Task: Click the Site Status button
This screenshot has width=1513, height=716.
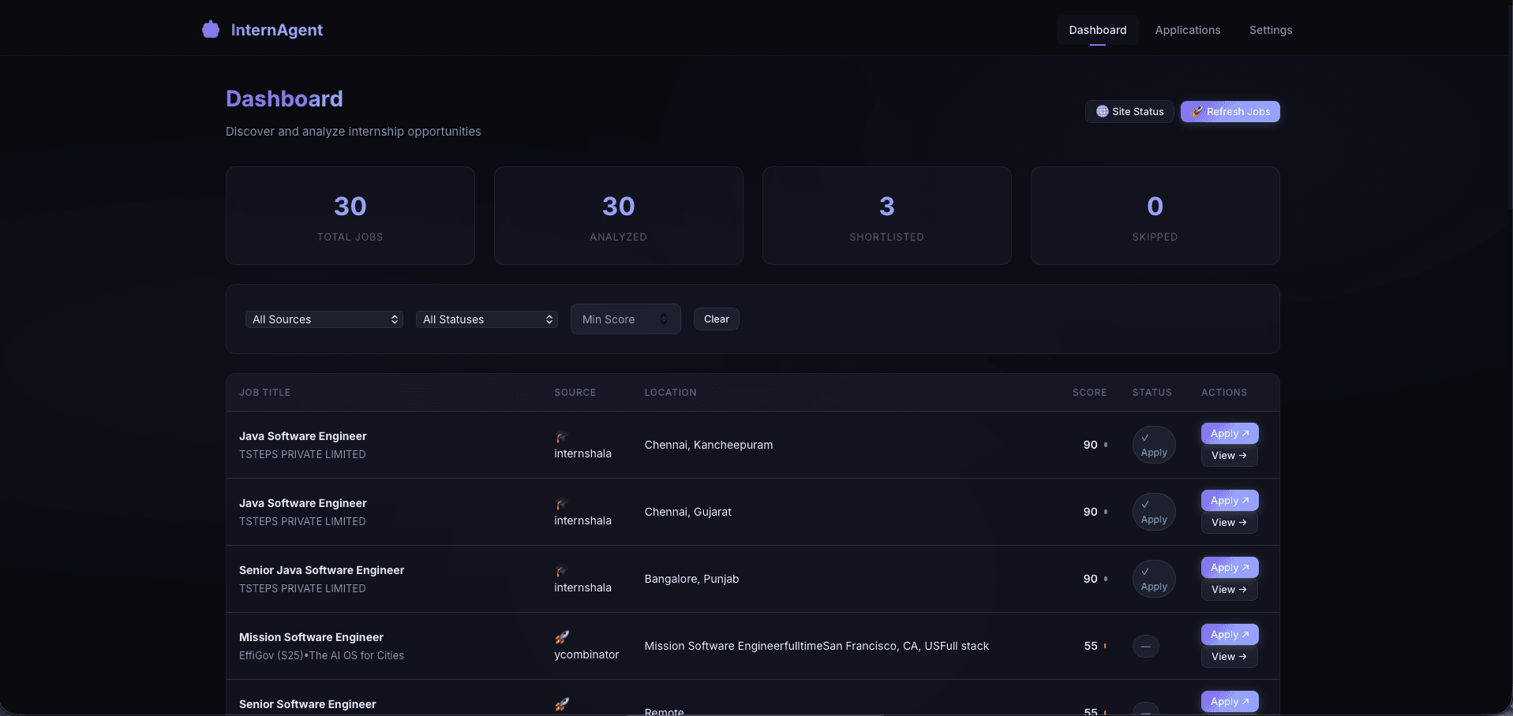Action: pos(1129,111)
